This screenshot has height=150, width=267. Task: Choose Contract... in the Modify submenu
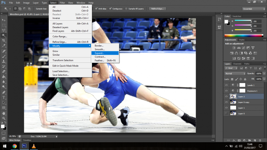point(105,57)
